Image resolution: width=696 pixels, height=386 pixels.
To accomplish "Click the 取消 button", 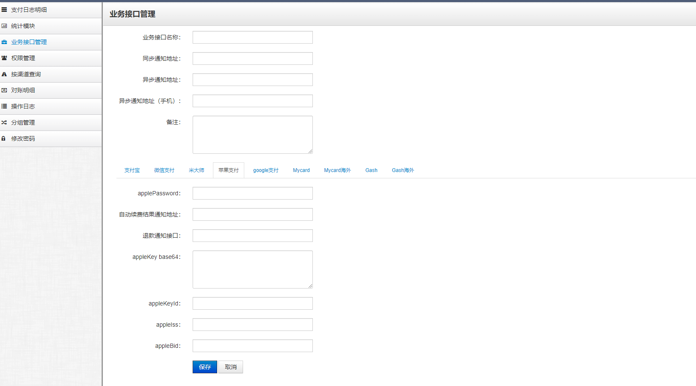I will 231,367.
